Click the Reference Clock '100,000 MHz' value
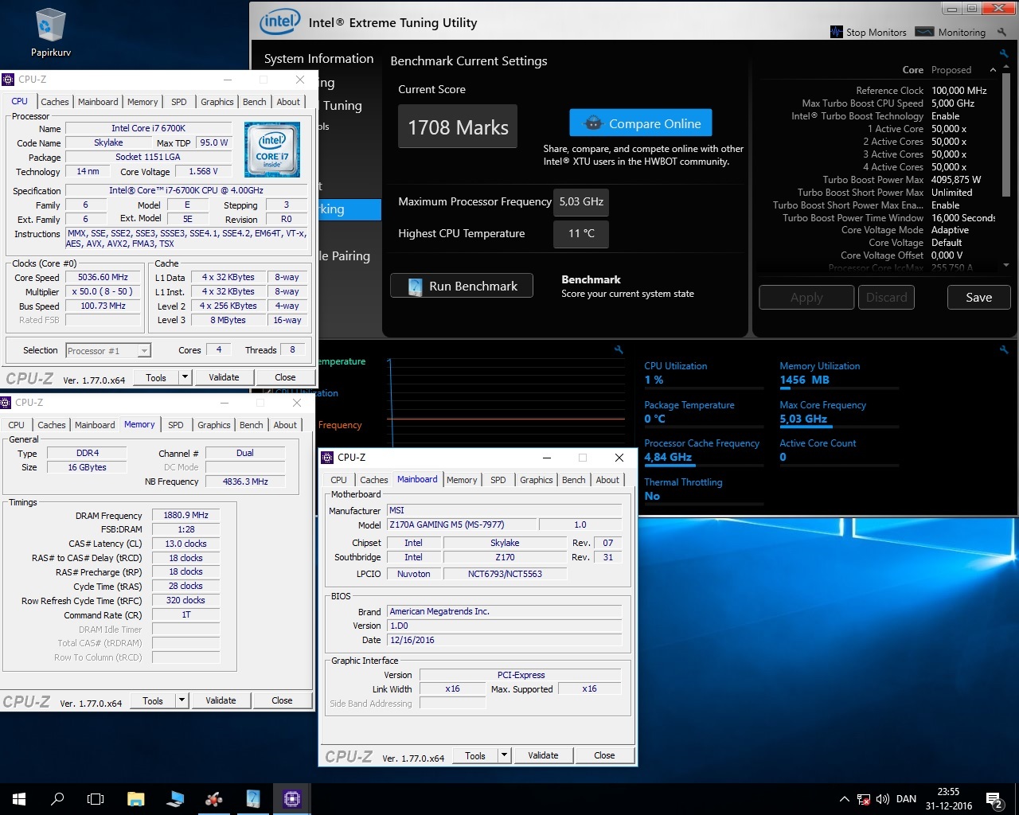The width and height of the screenshot is (1019, 815). [x=959, y=91]
